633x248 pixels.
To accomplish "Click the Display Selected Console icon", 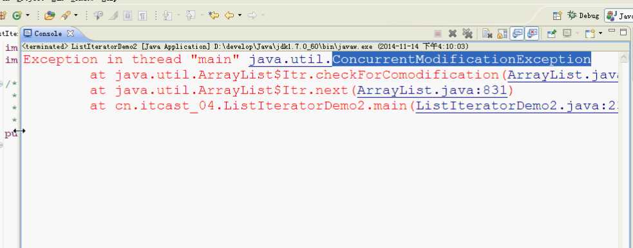I will pyautogui.click(x=567, y=33).
